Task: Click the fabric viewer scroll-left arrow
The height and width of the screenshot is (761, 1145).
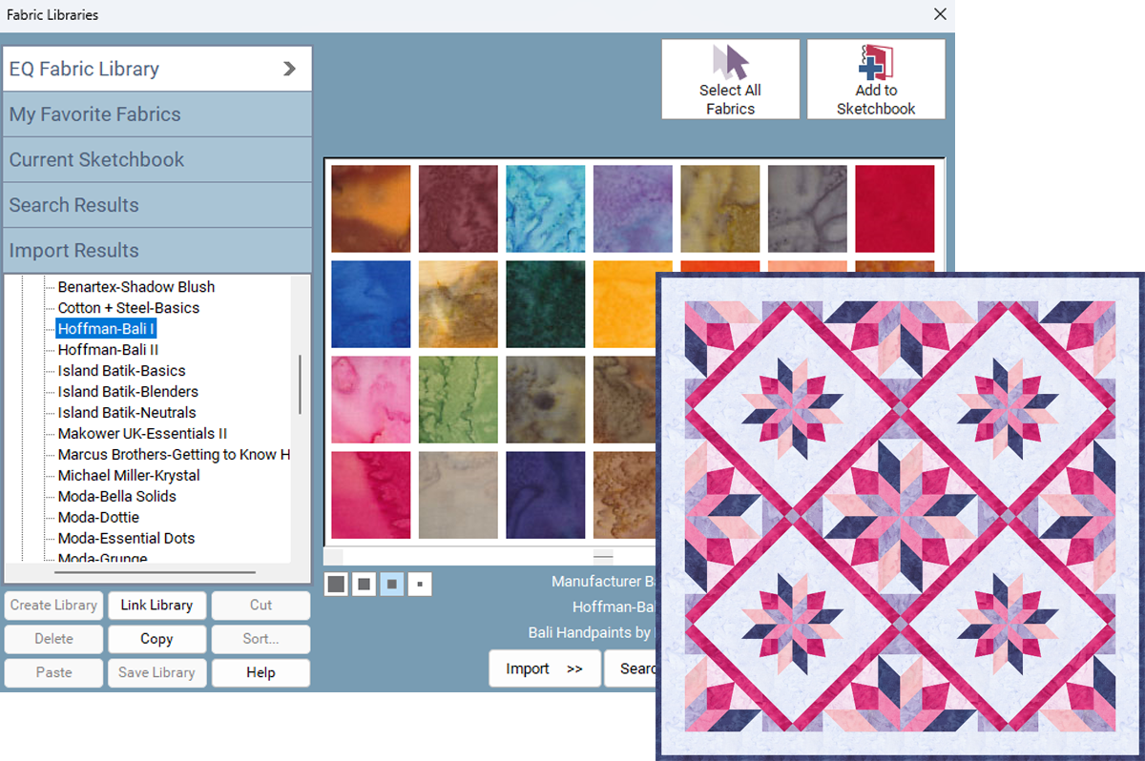Action: pos(333,556)
